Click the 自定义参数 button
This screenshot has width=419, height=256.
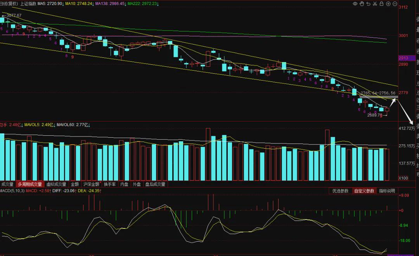tap(364, 191)
